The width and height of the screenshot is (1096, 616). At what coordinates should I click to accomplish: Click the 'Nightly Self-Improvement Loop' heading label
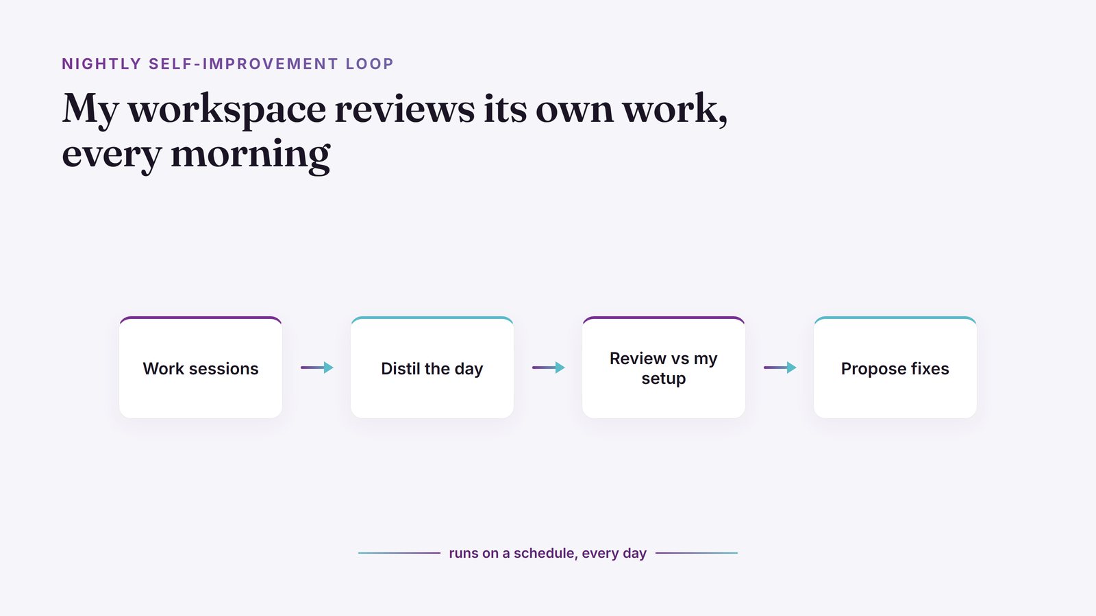pyautogui.click(x=227, y=64)
